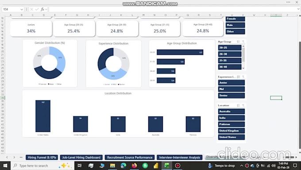The width and height of the screenshot is (301, 170).
Task: Switch to Job-Level Hiring Dashboard sheet
Action: click(x=81, y=158)
